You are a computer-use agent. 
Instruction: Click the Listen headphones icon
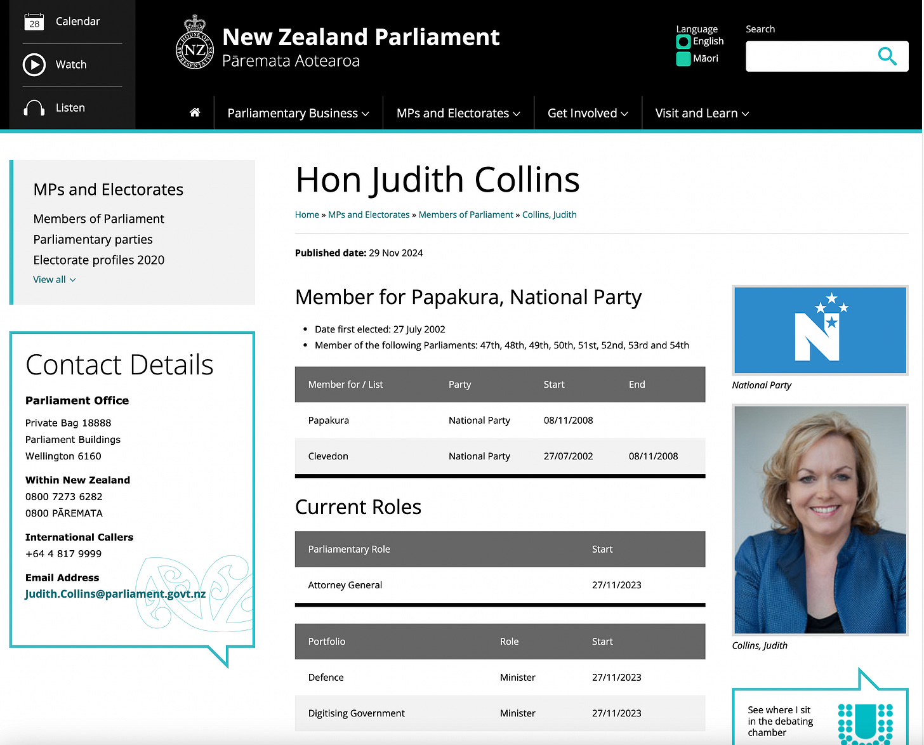pyautogui.click(x=34, y=108)
